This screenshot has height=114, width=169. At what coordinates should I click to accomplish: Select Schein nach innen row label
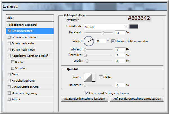23,50
